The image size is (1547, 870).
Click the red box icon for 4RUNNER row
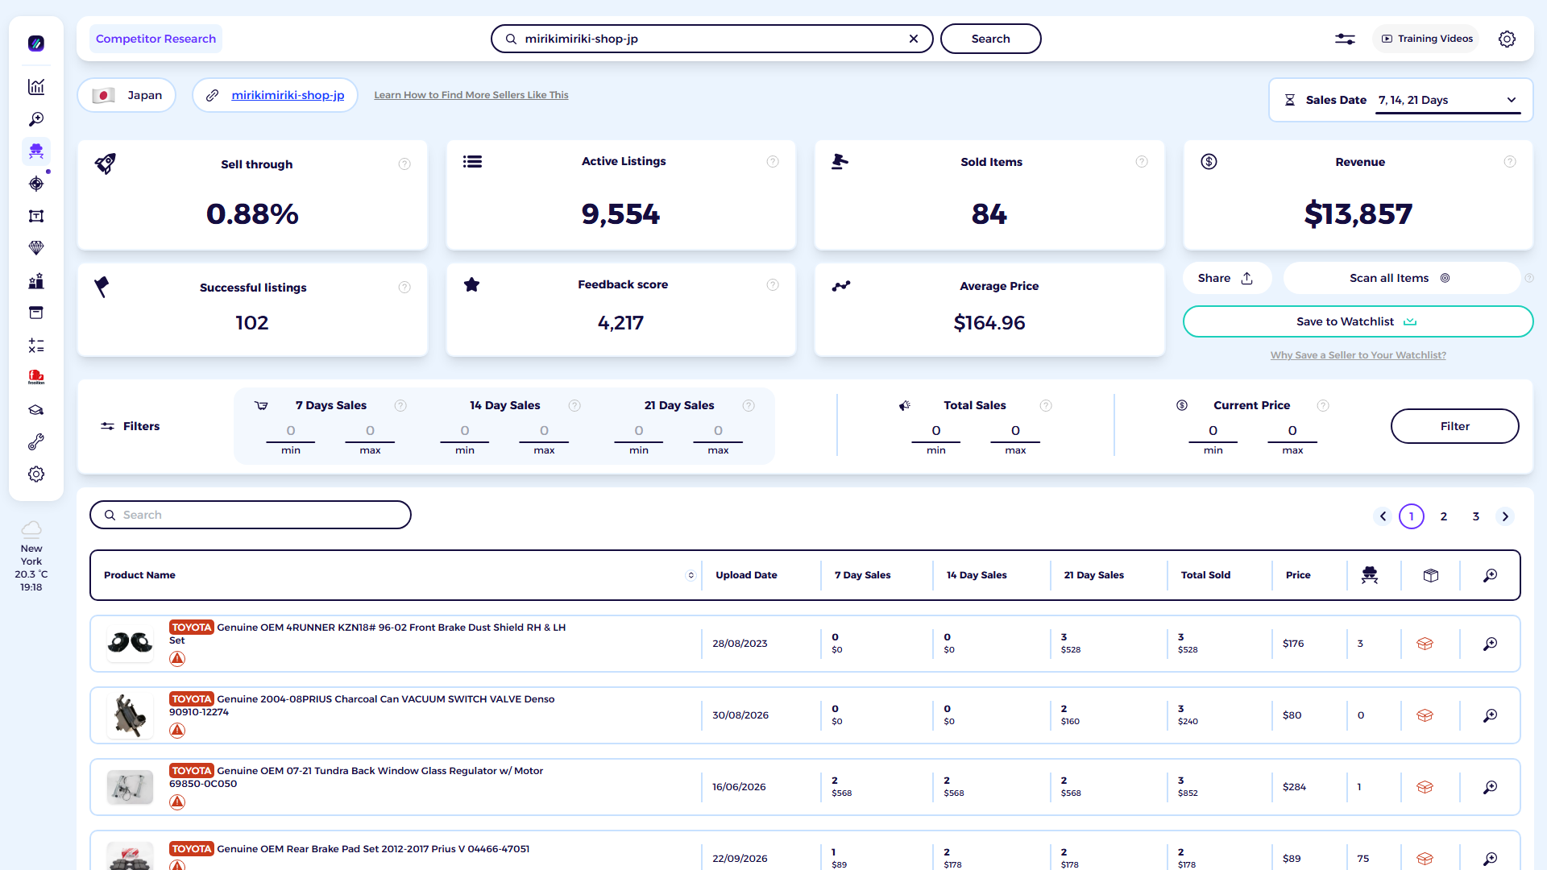pyautogui.click(x=1425, y=644)
